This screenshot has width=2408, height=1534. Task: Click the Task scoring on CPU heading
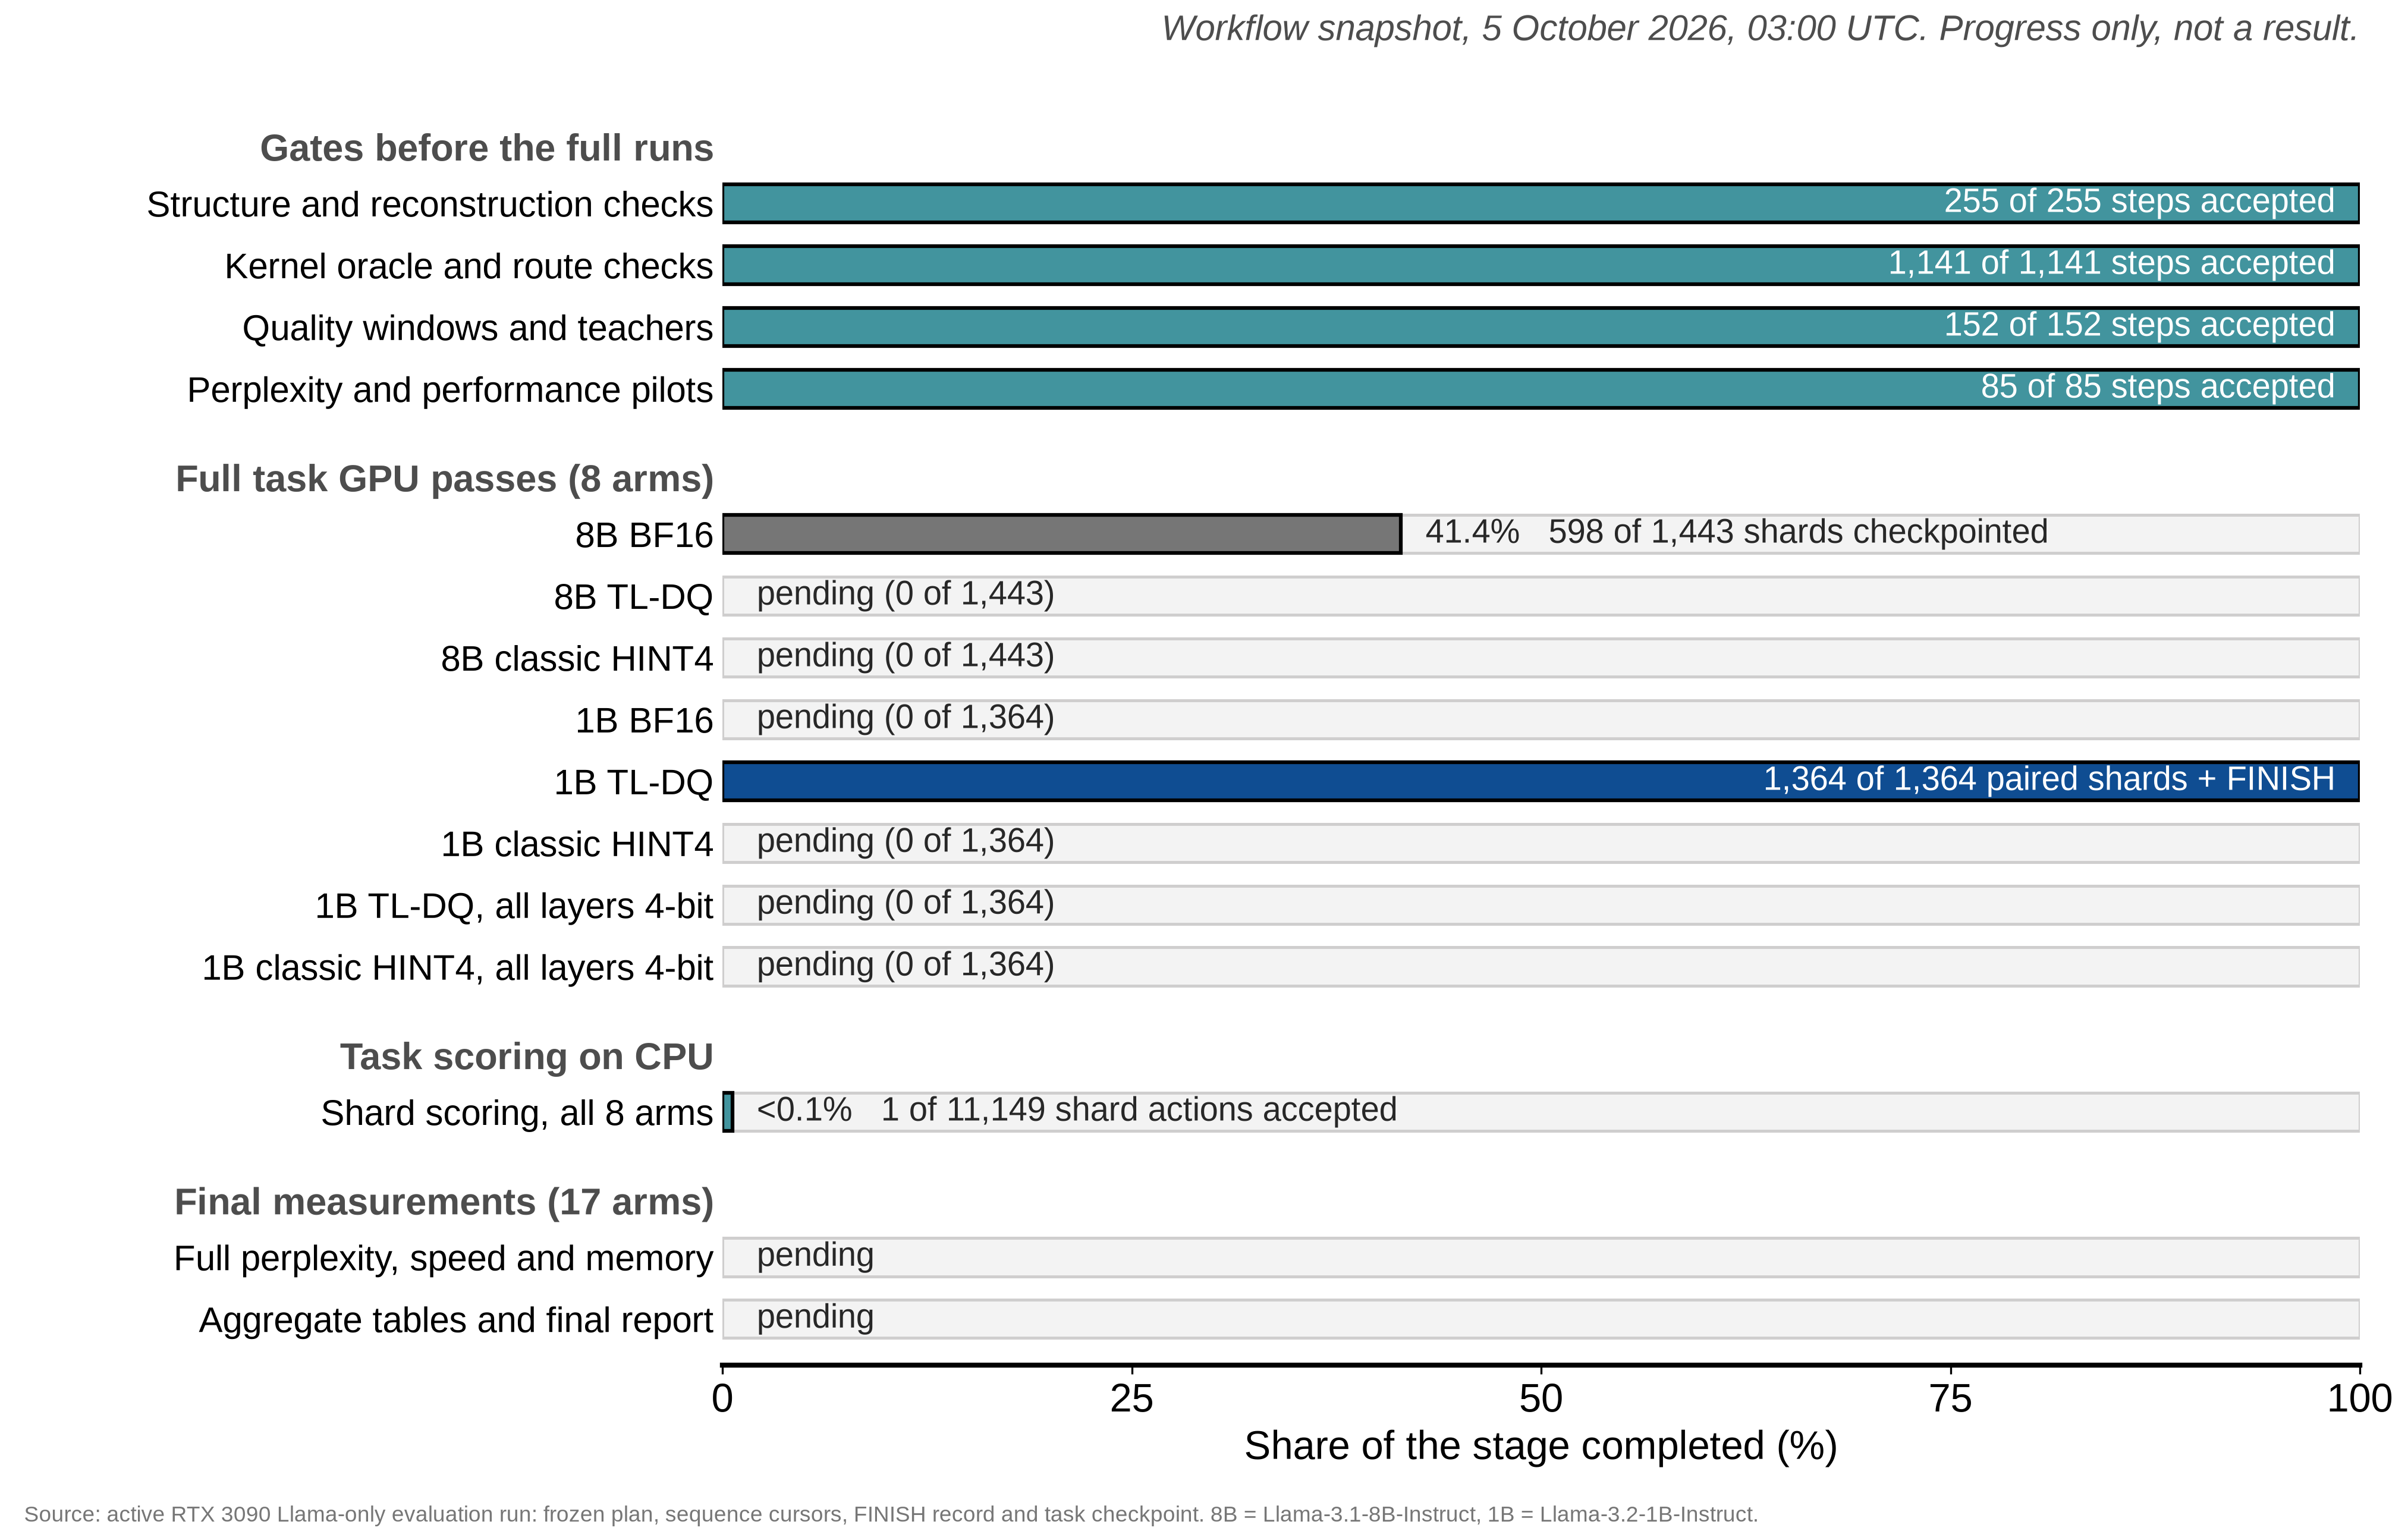527,1057
